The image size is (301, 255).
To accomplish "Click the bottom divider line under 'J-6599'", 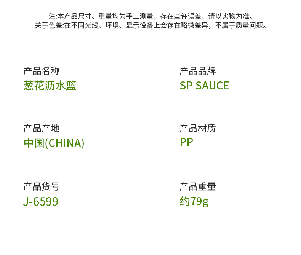I will [x=150, y=223].
